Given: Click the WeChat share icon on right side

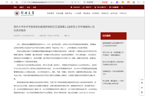Looking at the screenshot, I should coord(142,83).
